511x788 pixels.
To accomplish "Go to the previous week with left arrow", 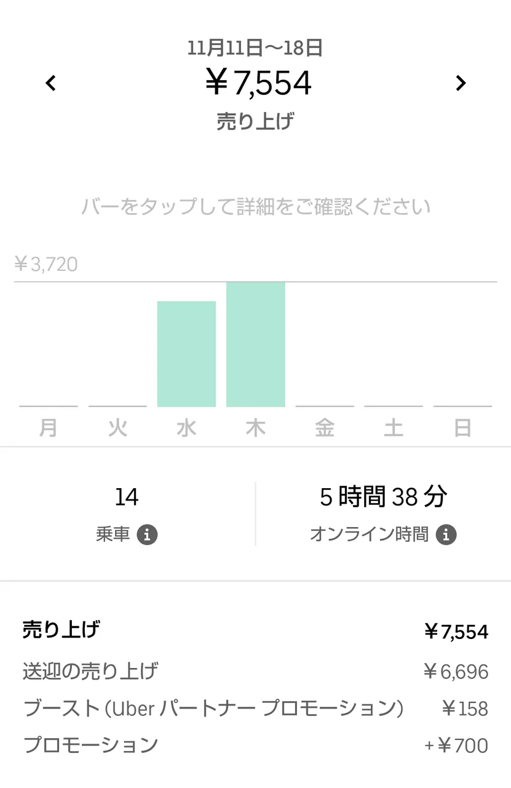I will [x=51, y=83].
